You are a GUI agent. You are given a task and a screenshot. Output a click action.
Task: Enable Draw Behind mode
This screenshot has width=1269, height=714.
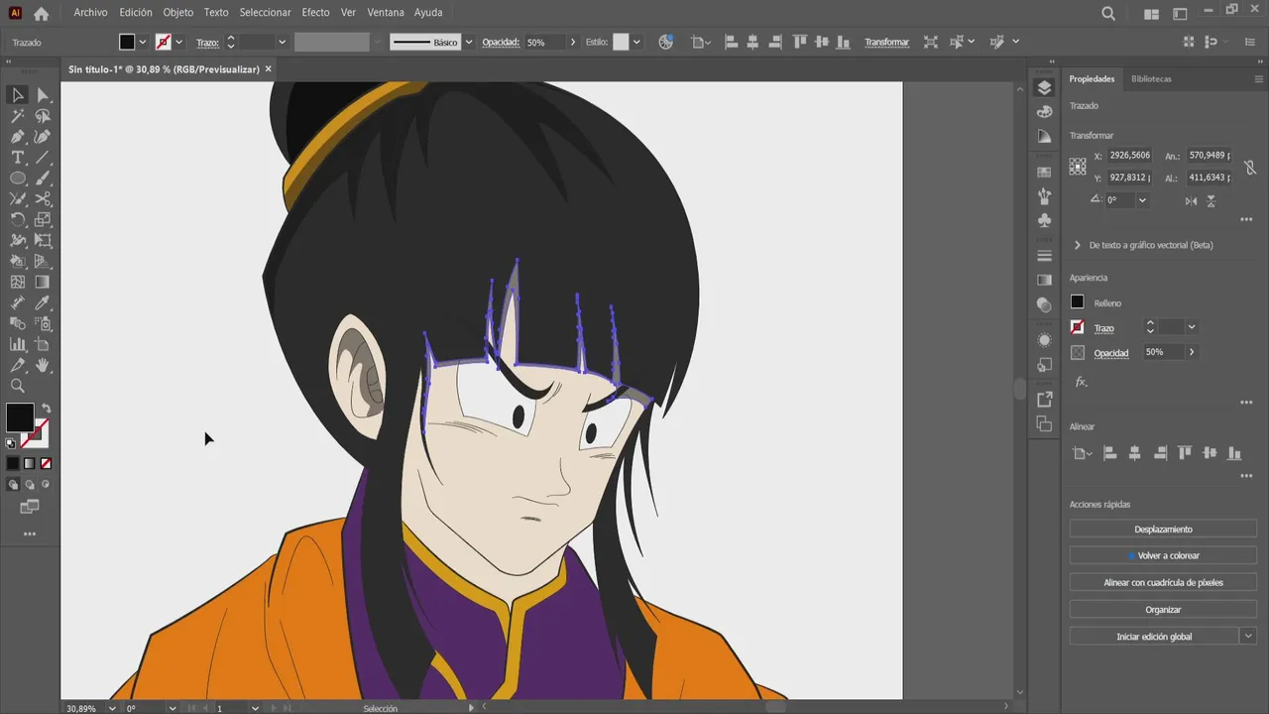coord(30,485)
